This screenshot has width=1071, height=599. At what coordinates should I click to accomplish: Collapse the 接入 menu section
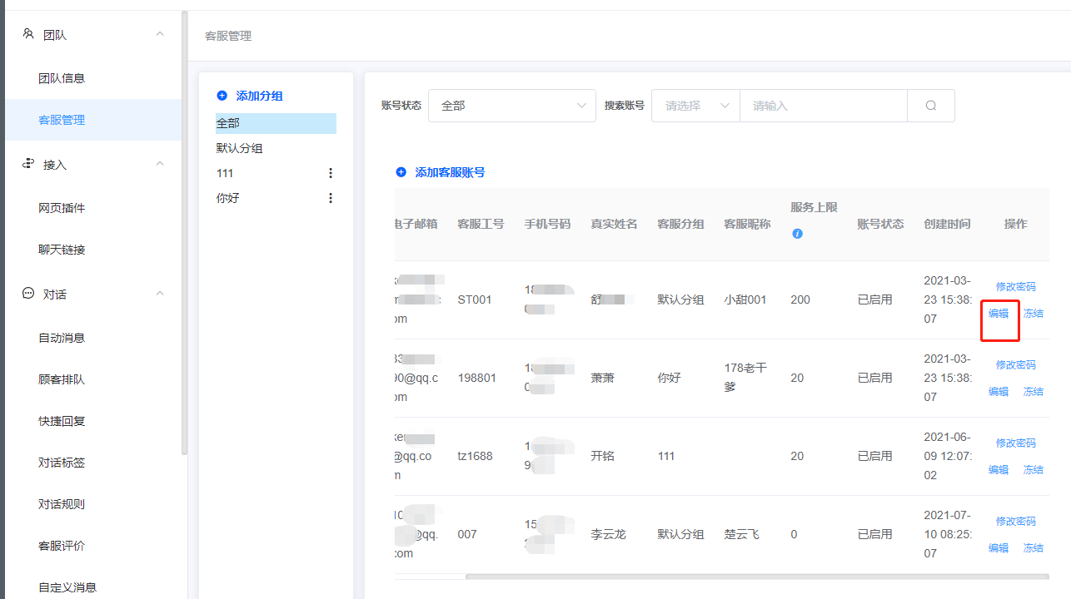[x=160, y=164]
